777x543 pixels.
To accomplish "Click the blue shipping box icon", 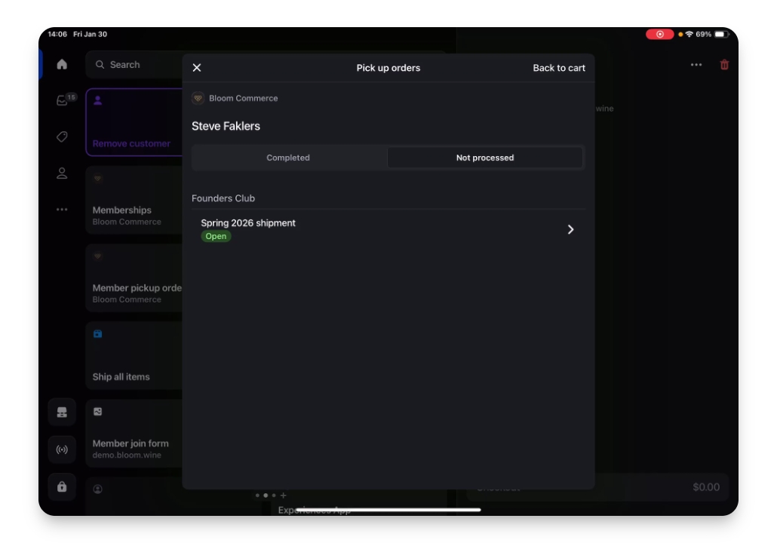I will pos(97,334).
